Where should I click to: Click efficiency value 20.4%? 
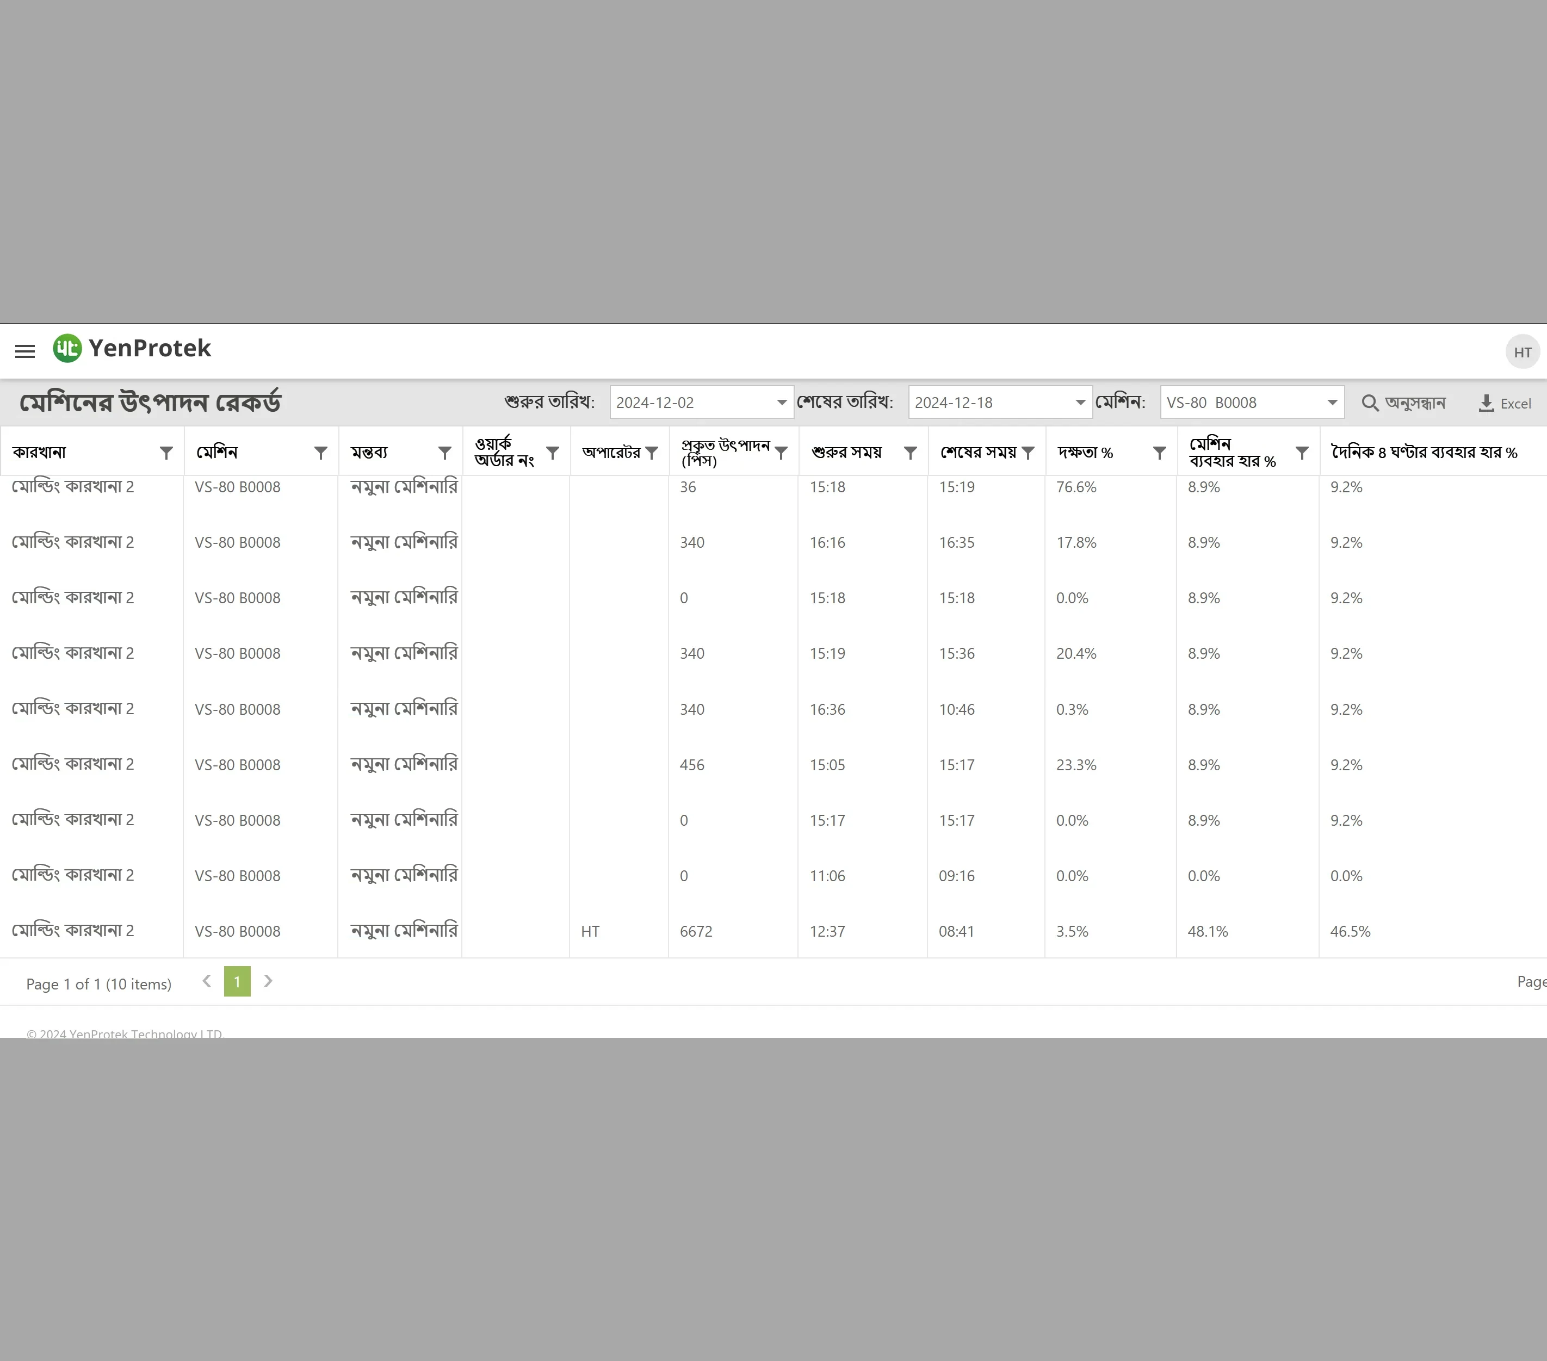point(1076,654)
